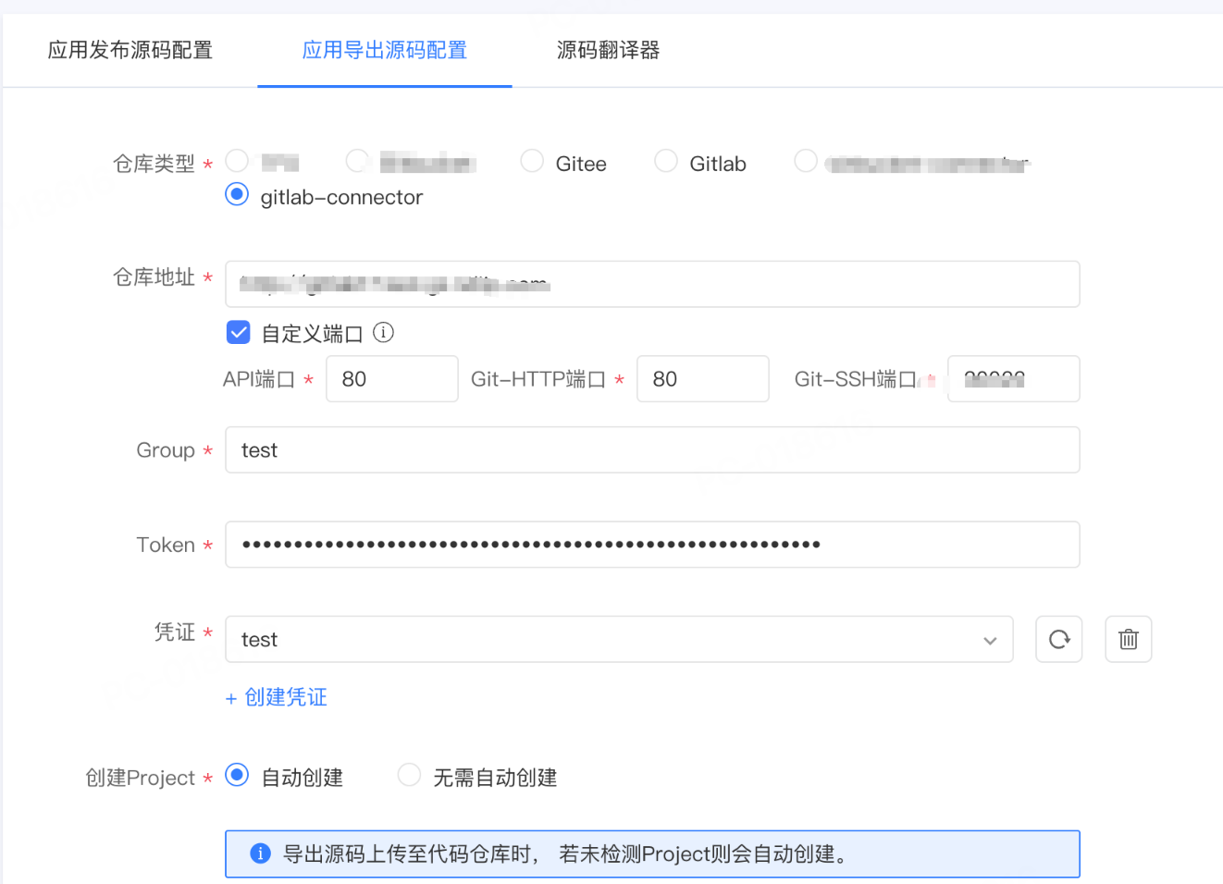Open the 凭证 dropdown showing test
The width and height of the screenshot is (1223, 884).
(x=619, y=639)
